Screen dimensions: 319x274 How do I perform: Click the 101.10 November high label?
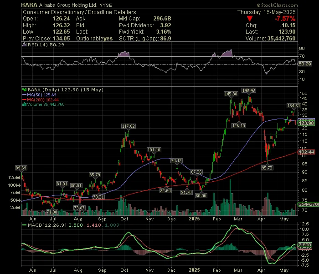point(154,150)
